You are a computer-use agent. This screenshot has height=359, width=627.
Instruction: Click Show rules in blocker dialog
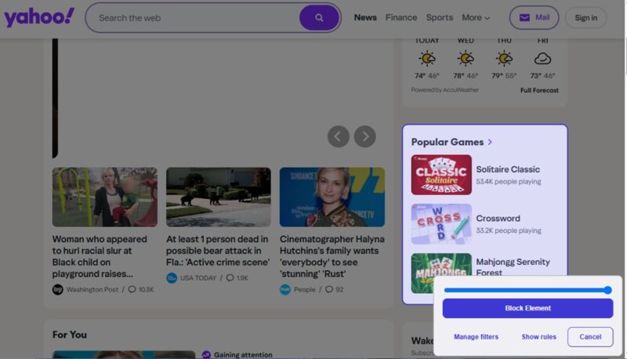(x=538, y=337)
